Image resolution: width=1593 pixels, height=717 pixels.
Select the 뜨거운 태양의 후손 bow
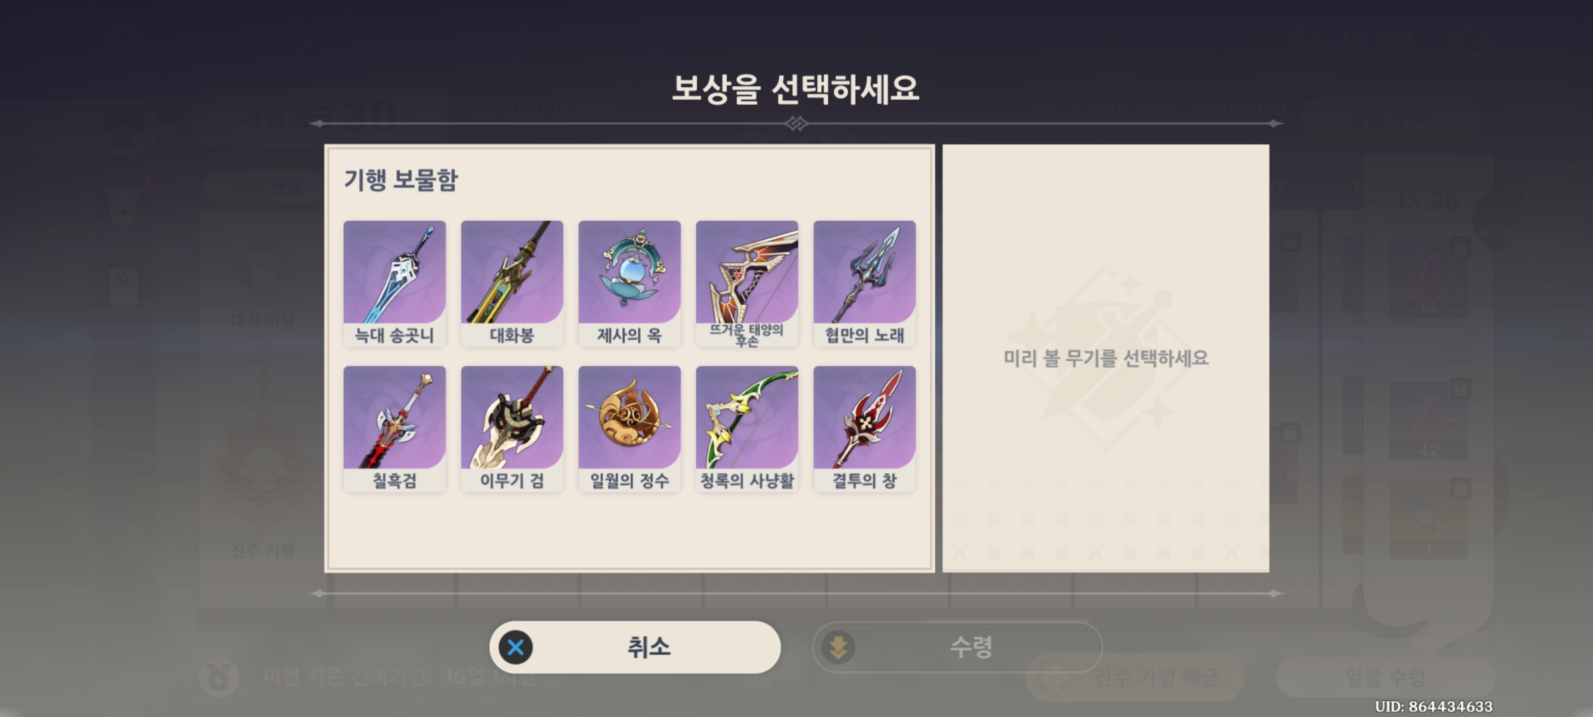(x=747, y=283)
